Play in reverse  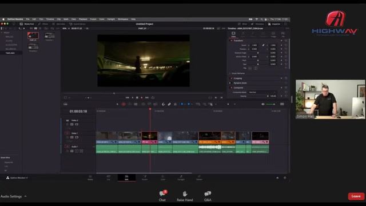pyautogui.click(x=133, y=98)
